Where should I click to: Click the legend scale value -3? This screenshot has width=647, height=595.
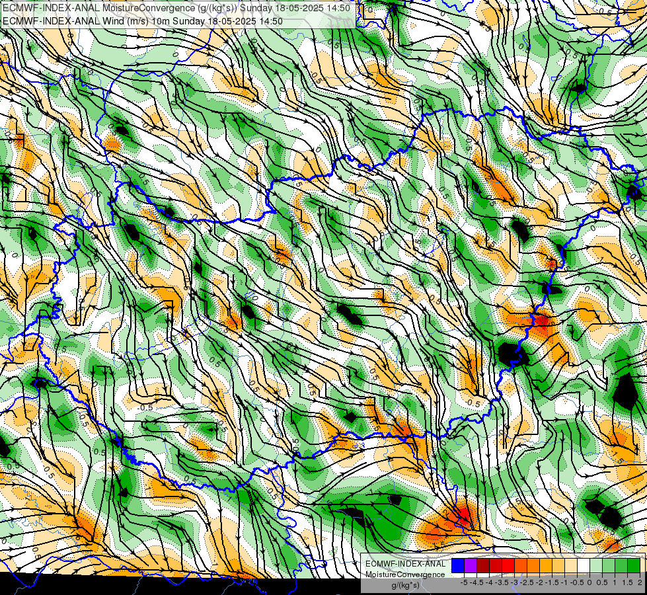(x=514, y=582)
